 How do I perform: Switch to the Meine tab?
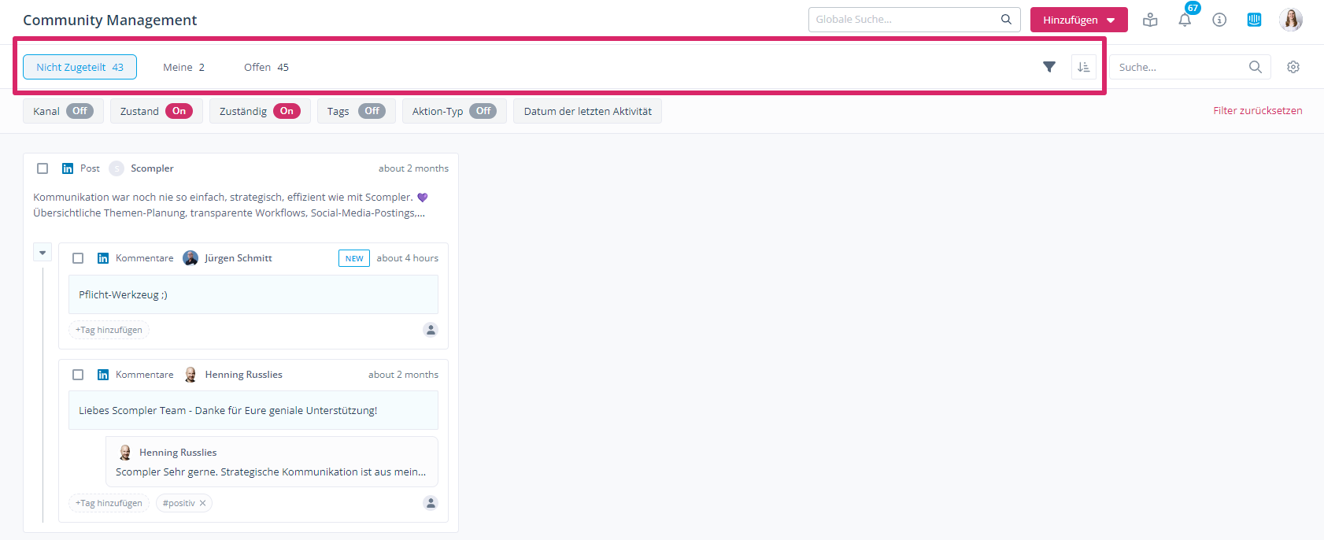click(183, 67)
